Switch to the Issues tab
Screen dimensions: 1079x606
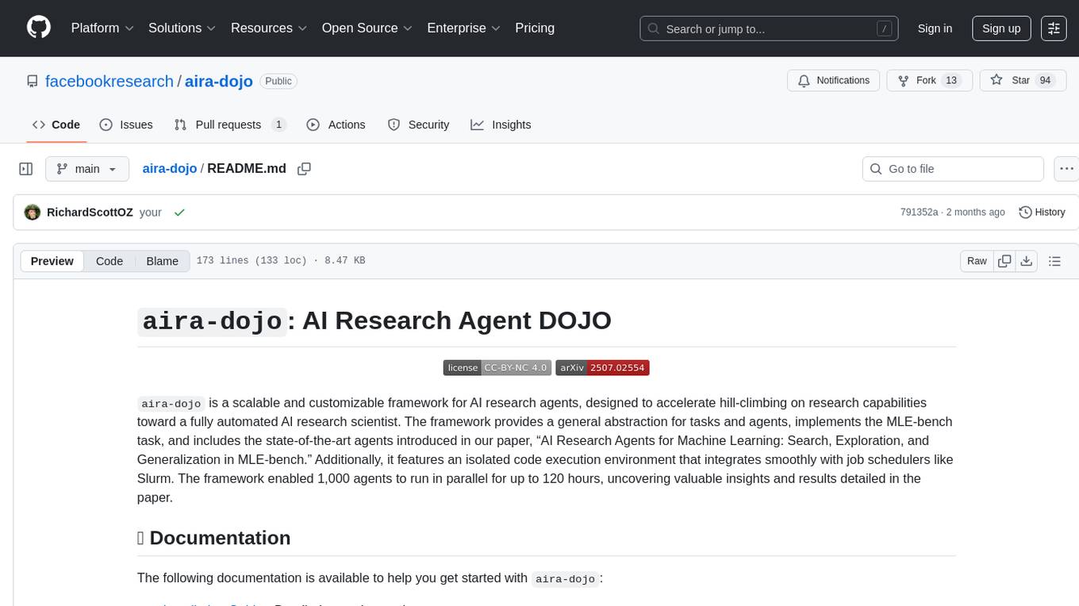tap(126, 125)
